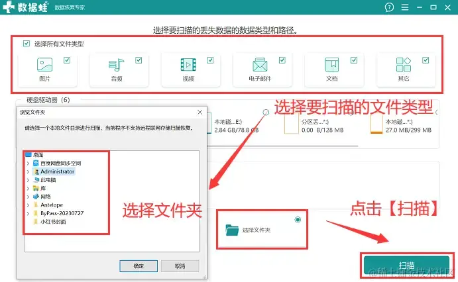This screenshot has width=458, height=282.
Task: Click the 其它 other types icon
Action: 404,65
